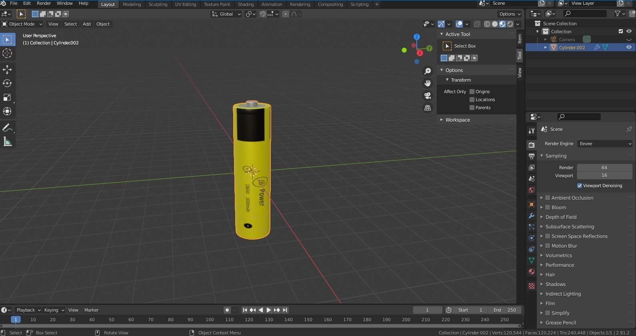Viewport: 636px width, 336px height.
Task: Expand Cylinder.002 in outliner
Action: (x=545, y=47)
